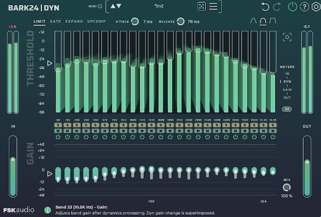Click the randomize dice icon

coord(201,7)
